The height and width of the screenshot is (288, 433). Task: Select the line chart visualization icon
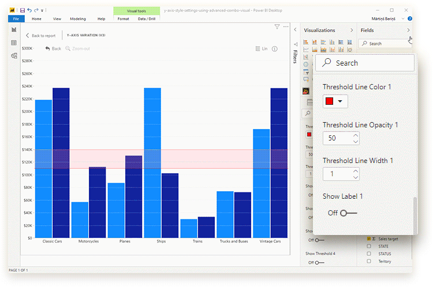pyautogui.click(x=305, y=50)
